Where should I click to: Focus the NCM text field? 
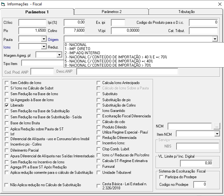click(x=190, y=126)
